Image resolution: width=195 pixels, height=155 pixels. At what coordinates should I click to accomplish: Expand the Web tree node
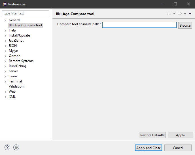[x=5, y=92]
